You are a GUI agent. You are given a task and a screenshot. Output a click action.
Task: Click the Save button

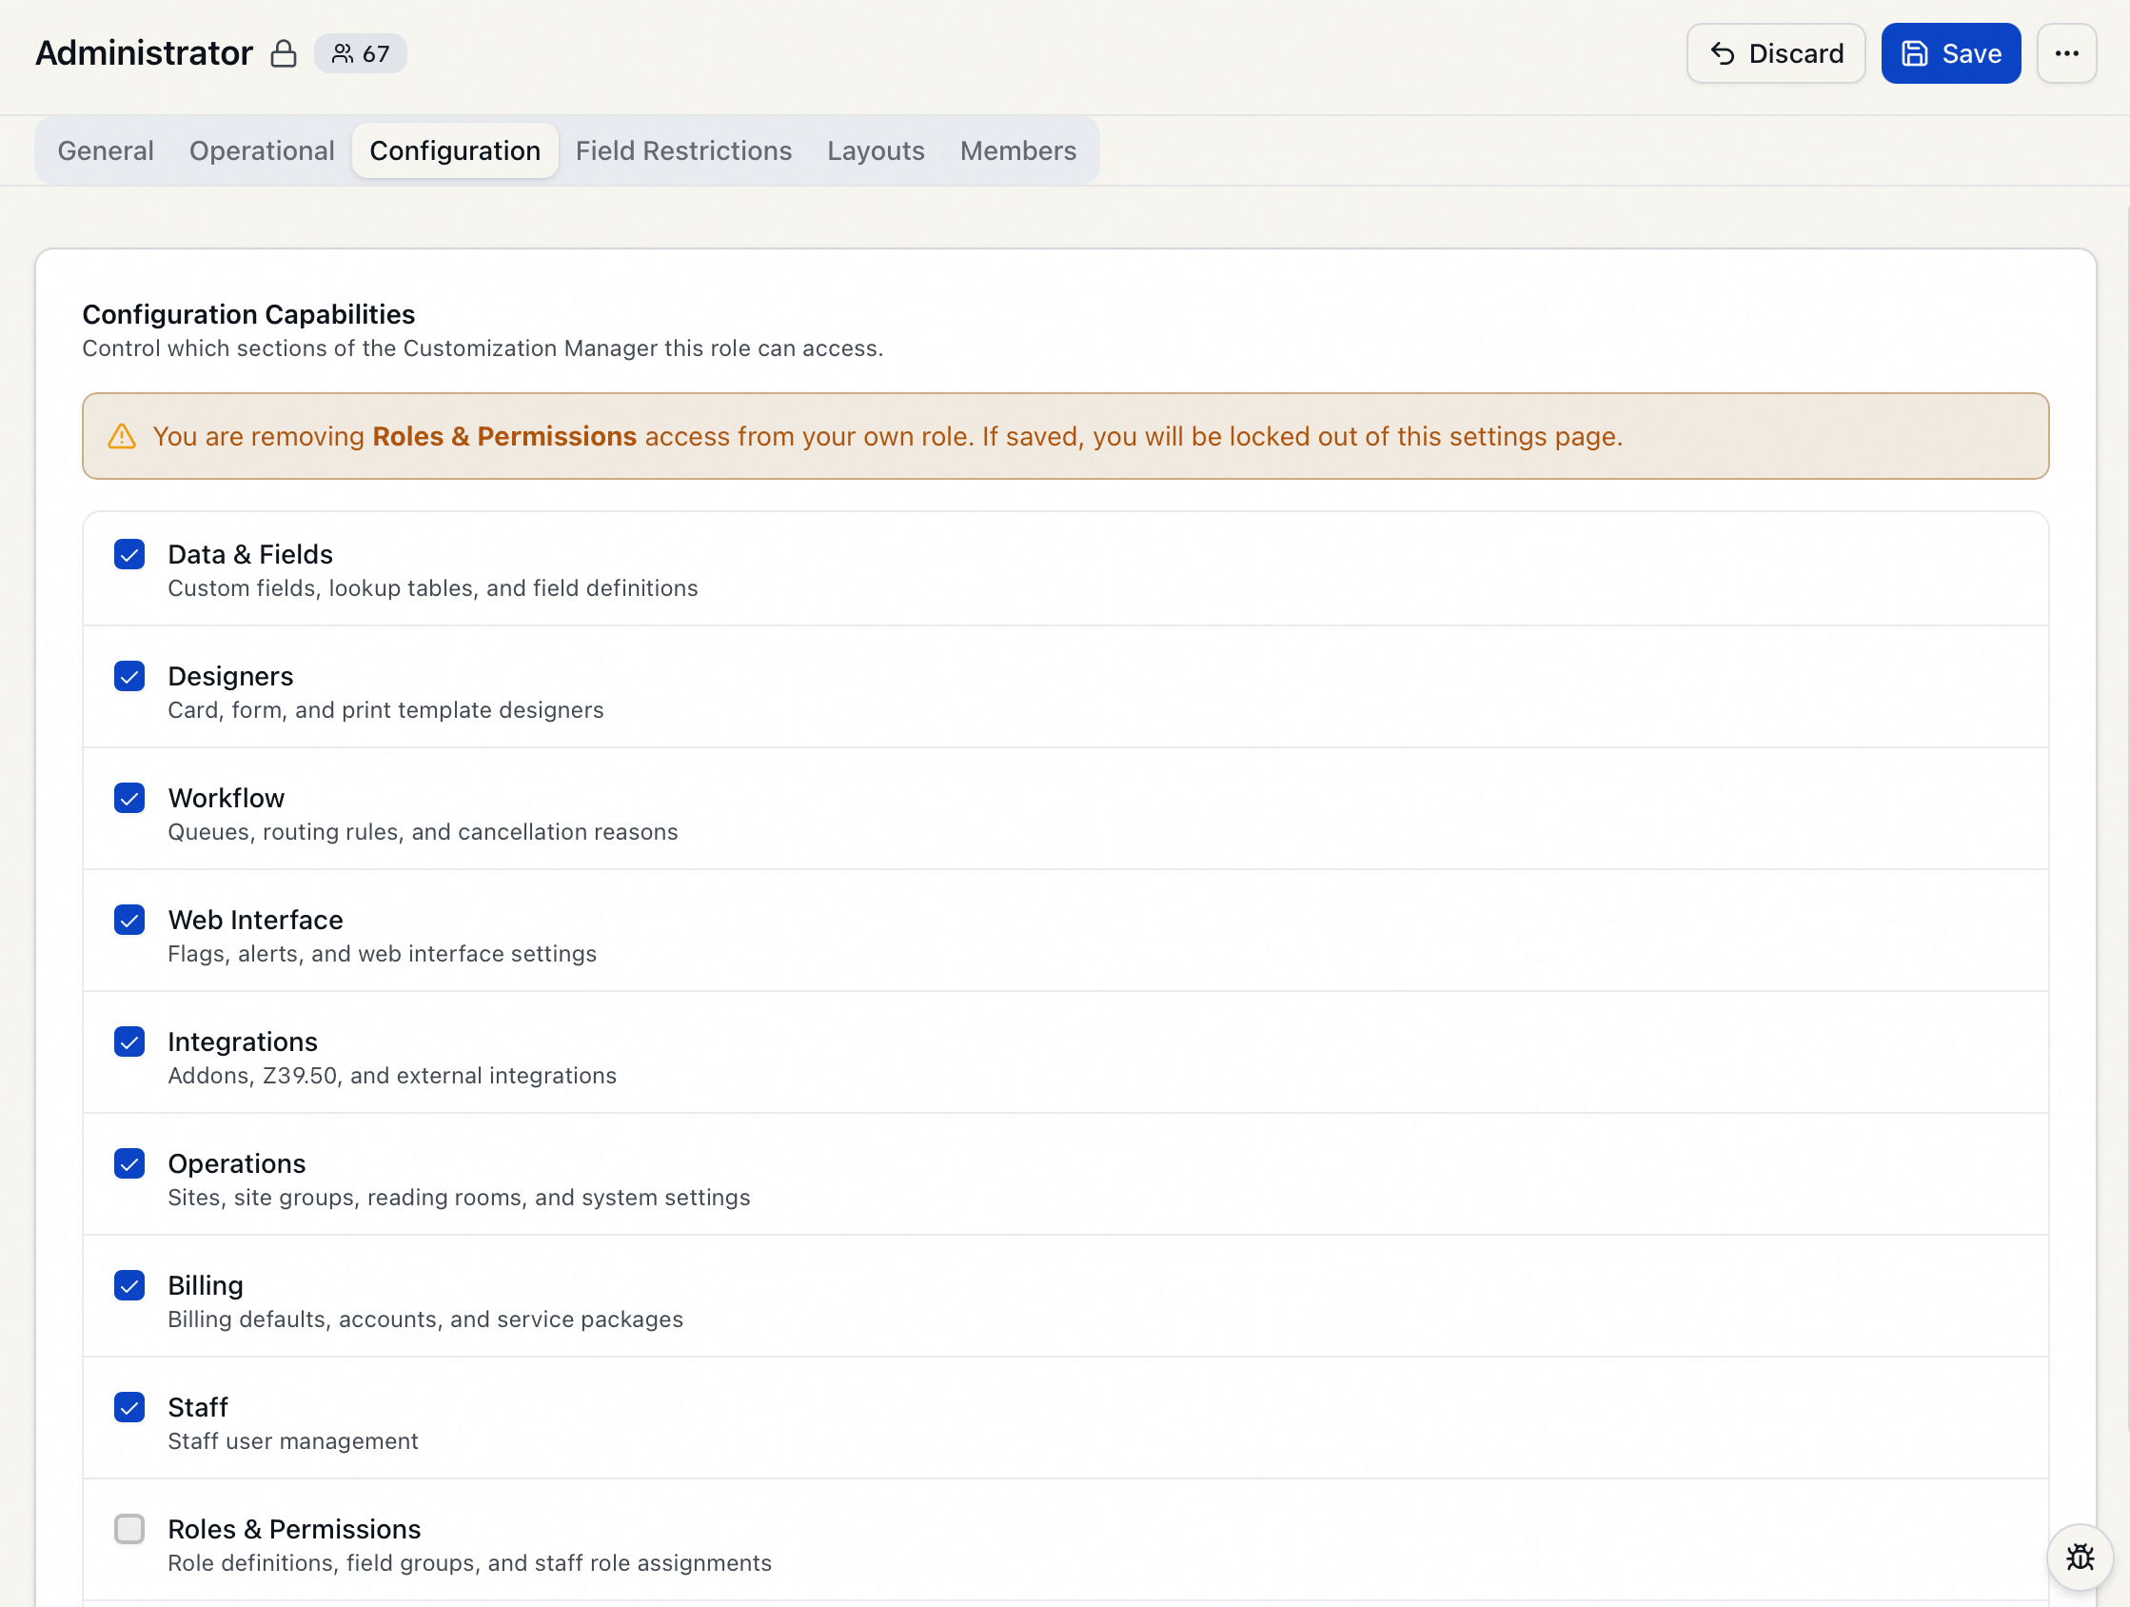(x=1951, y=53)
